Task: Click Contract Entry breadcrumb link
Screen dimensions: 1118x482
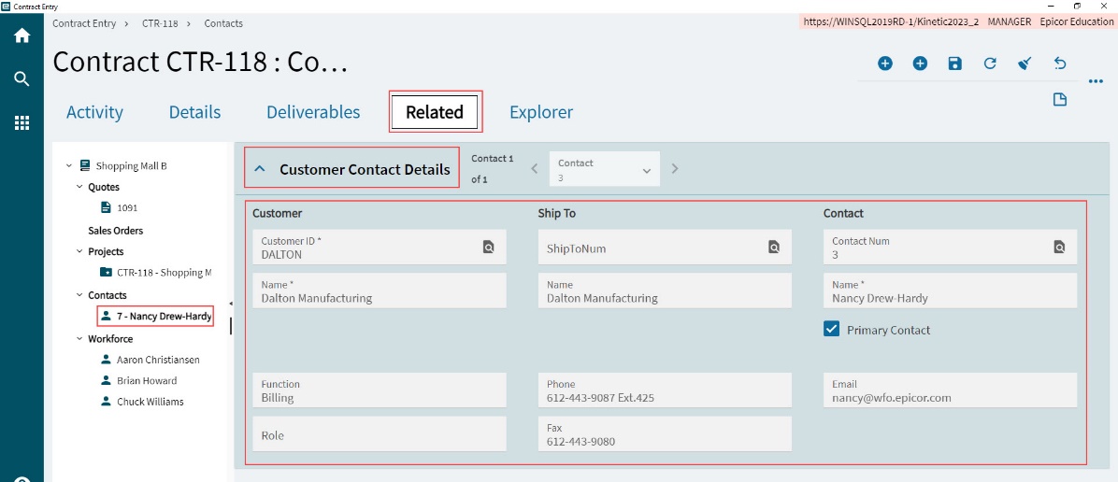Action: click(x=83, y=23)
